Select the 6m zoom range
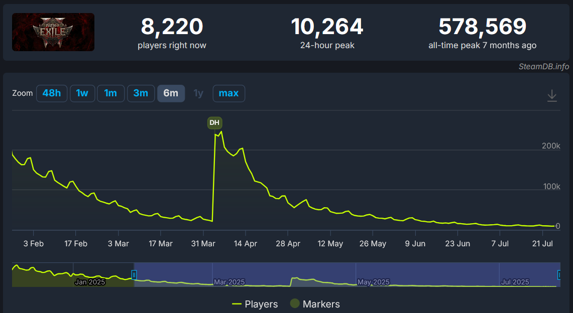573x313 pixels. 171,93
